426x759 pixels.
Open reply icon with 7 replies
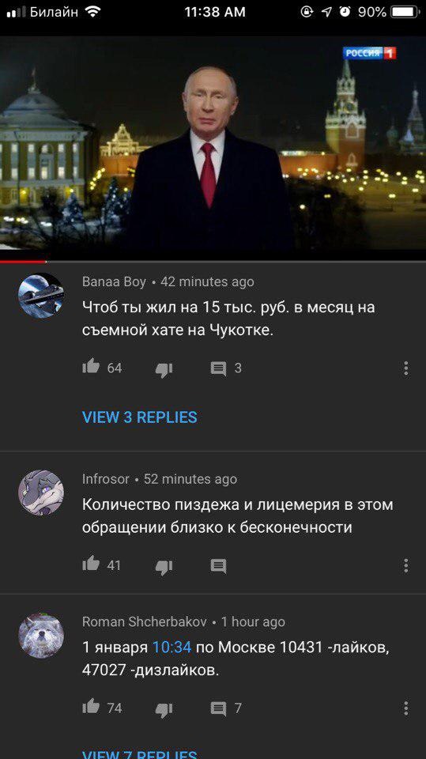pyautogui.click(x=218, y=709)
